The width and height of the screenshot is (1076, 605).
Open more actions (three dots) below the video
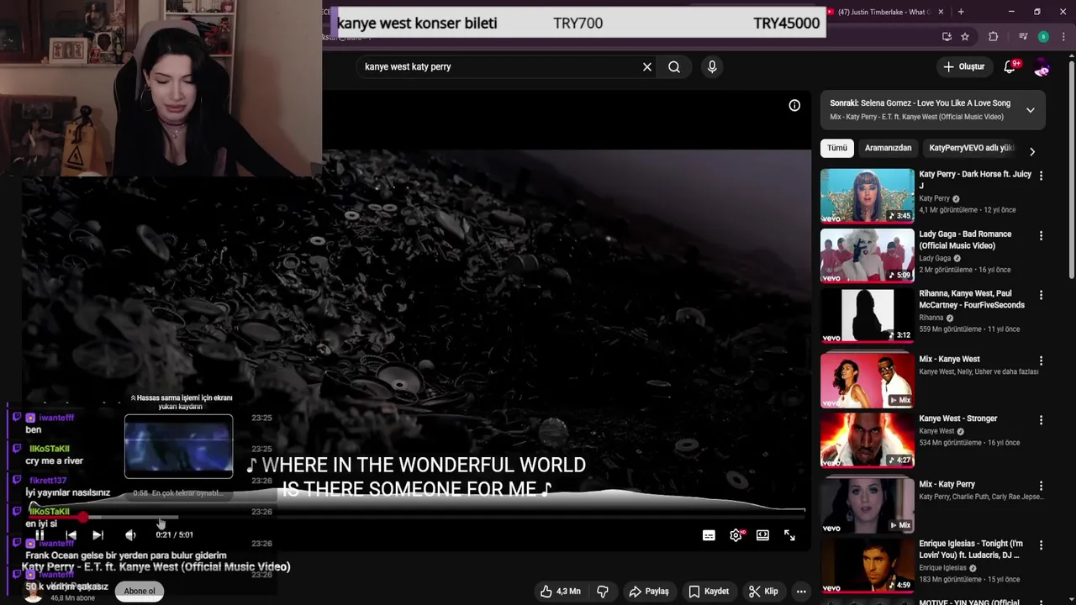tap(801, 592)
